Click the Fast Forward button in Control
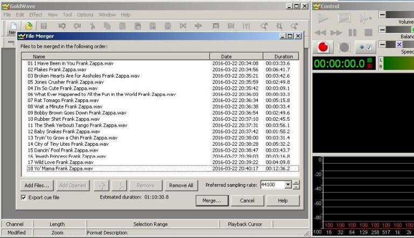414x238 pixels. click(337, 33)
